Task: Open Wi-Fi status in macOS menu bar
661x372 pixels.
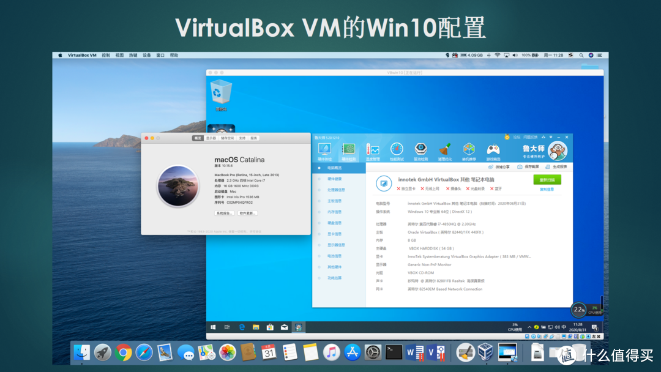Action: click(498, 55)
